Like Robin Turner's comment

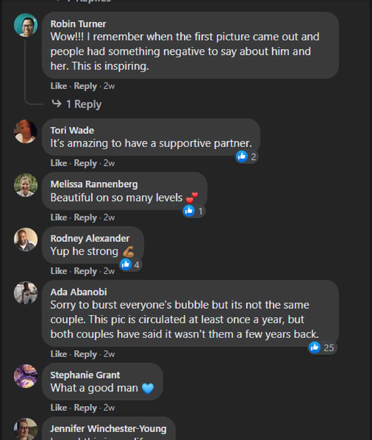[x=58, y=86]
